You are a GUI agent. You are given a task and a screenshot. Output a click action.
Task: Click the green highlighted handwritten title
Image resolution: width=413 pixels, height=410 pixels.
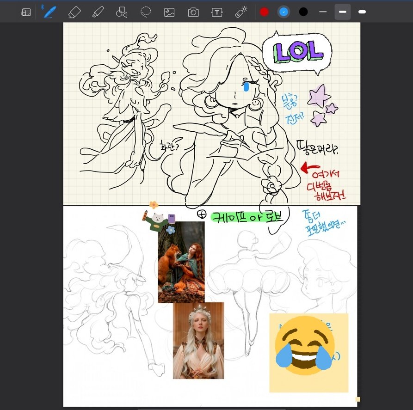pyautogui.click(x=247, y=218)
